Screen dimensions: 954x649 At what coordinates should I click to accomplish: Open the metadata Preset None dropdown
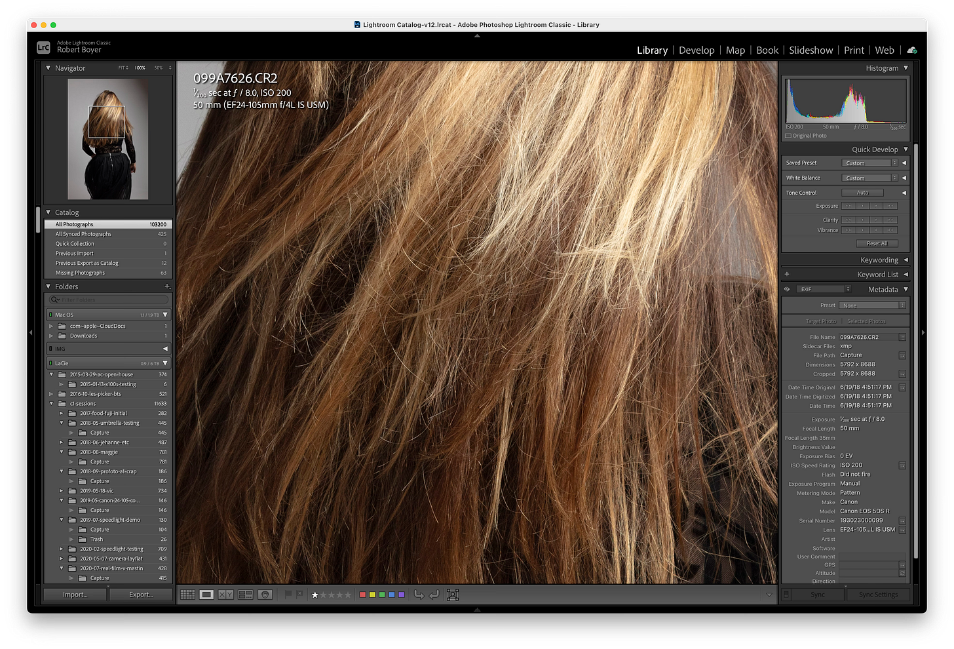coord(873,305)
